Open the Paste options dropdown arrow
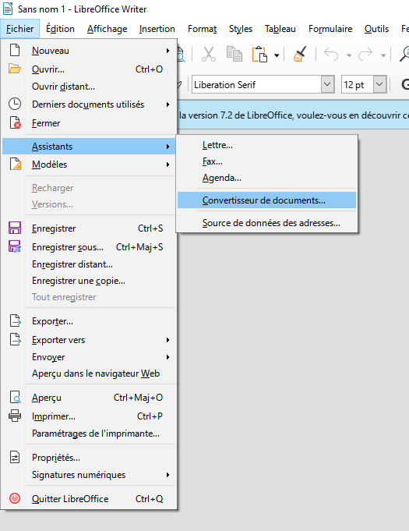This screenshot has height=531, width=409. [x=277, y=55]
